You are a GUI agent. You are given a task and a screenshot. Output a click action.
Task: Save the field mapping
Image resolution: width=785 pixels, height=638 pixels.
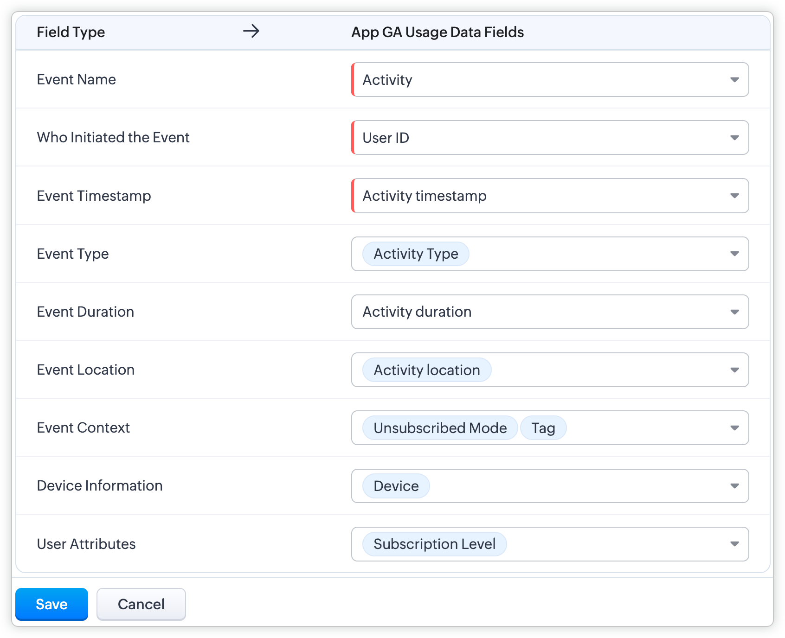pos(51,604)
